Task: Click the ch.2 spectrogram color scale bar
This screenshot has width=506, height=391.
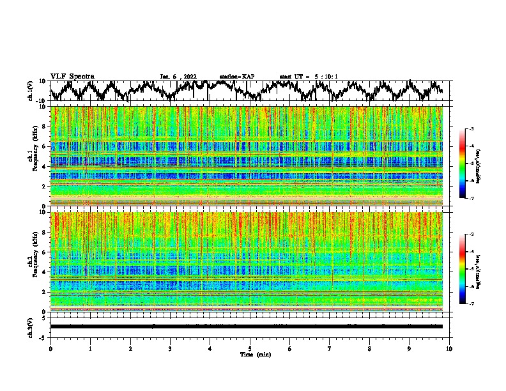Action: 462,269
